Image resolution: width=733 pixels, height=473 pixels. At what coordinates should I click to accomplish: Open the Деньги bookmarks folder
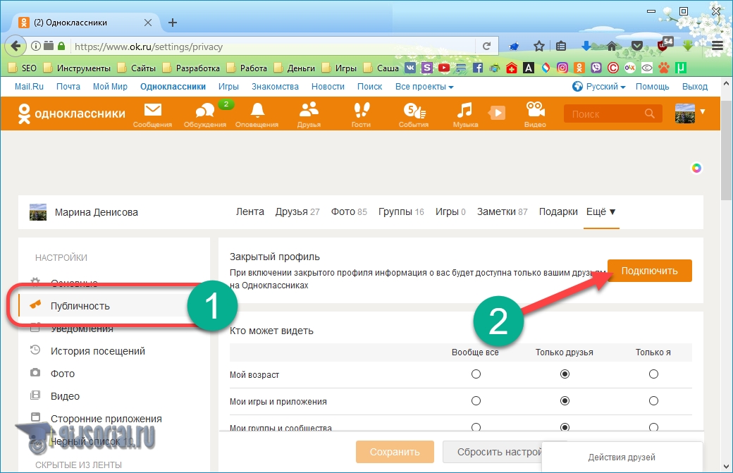(295, 68)
